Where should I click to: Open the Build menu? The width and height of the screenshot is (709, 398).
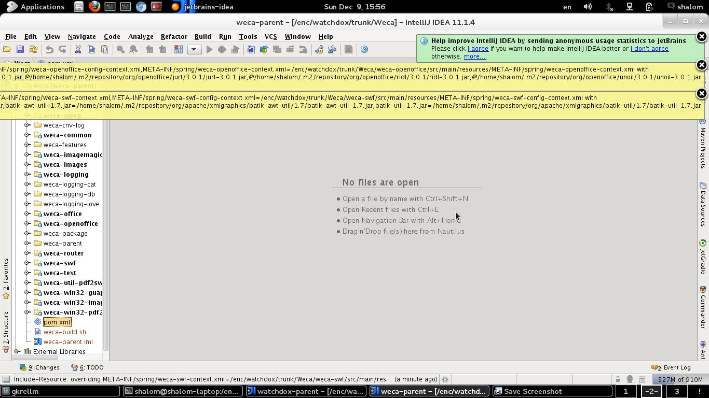202,36
